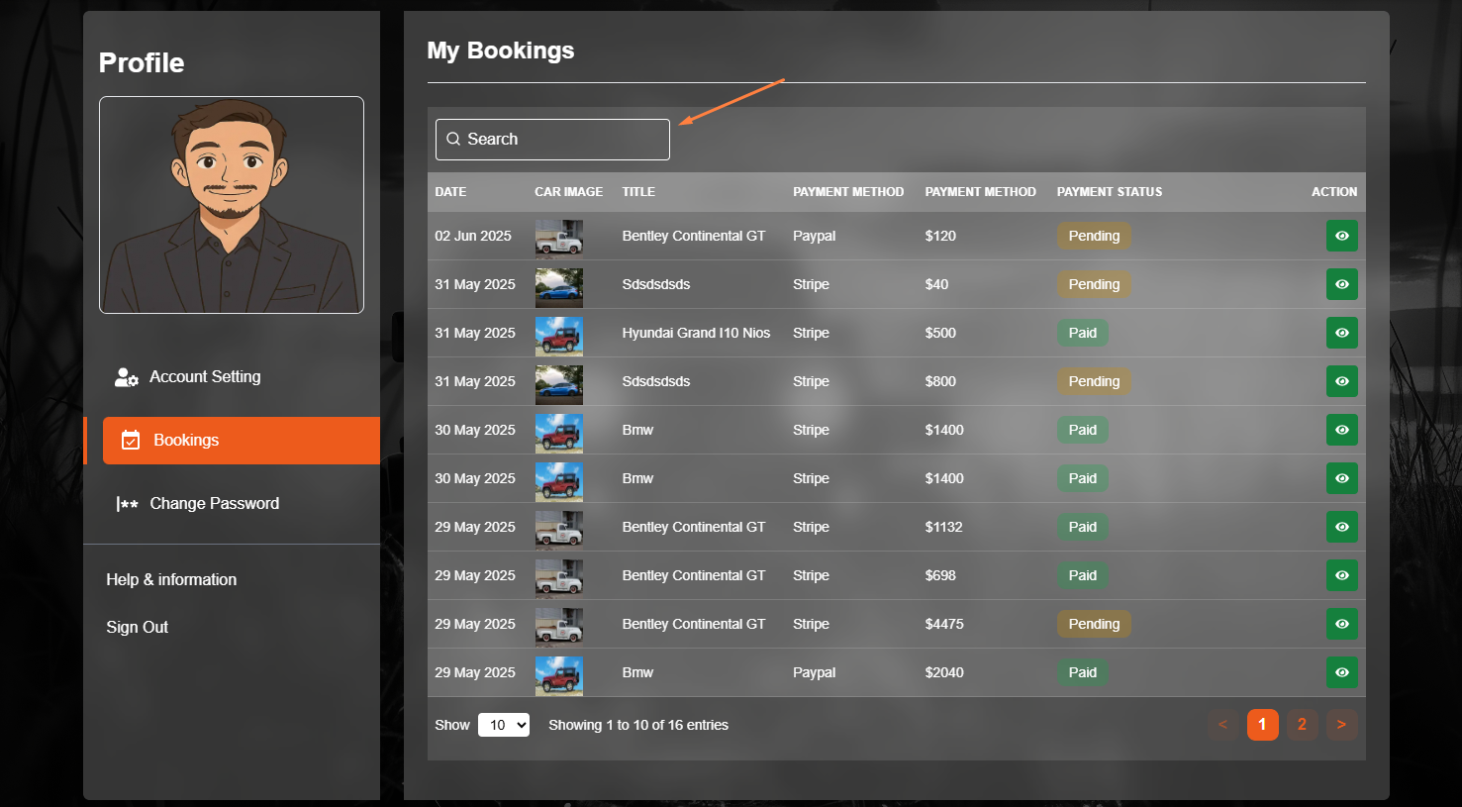Screen dimensions: 1462x807
Task: Click the eye icon for Hyundai Grand I10 Nios
Action: click(1341, 333)
